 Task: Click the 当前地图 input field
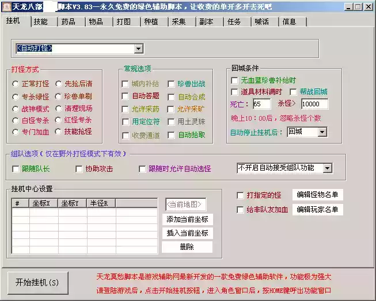(185, 204)
